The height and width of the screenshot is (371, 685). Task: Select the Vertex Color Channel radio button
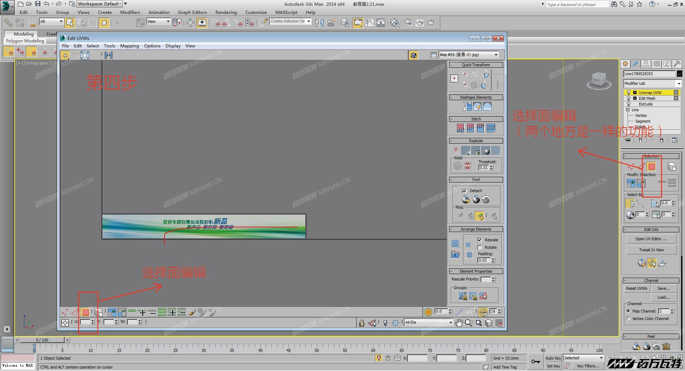click(x=629, y=319)
